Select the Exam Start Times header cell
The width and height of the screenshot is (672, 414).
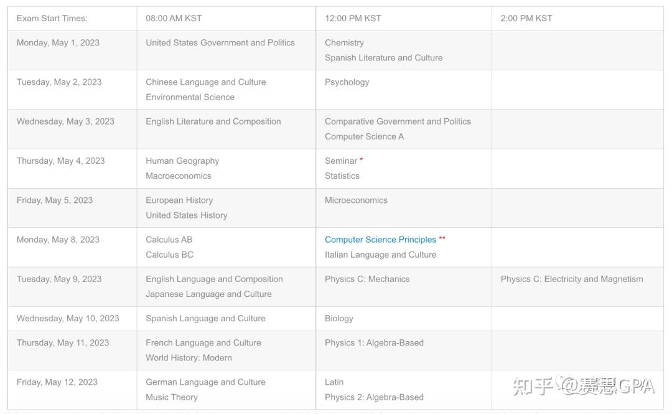52,19
